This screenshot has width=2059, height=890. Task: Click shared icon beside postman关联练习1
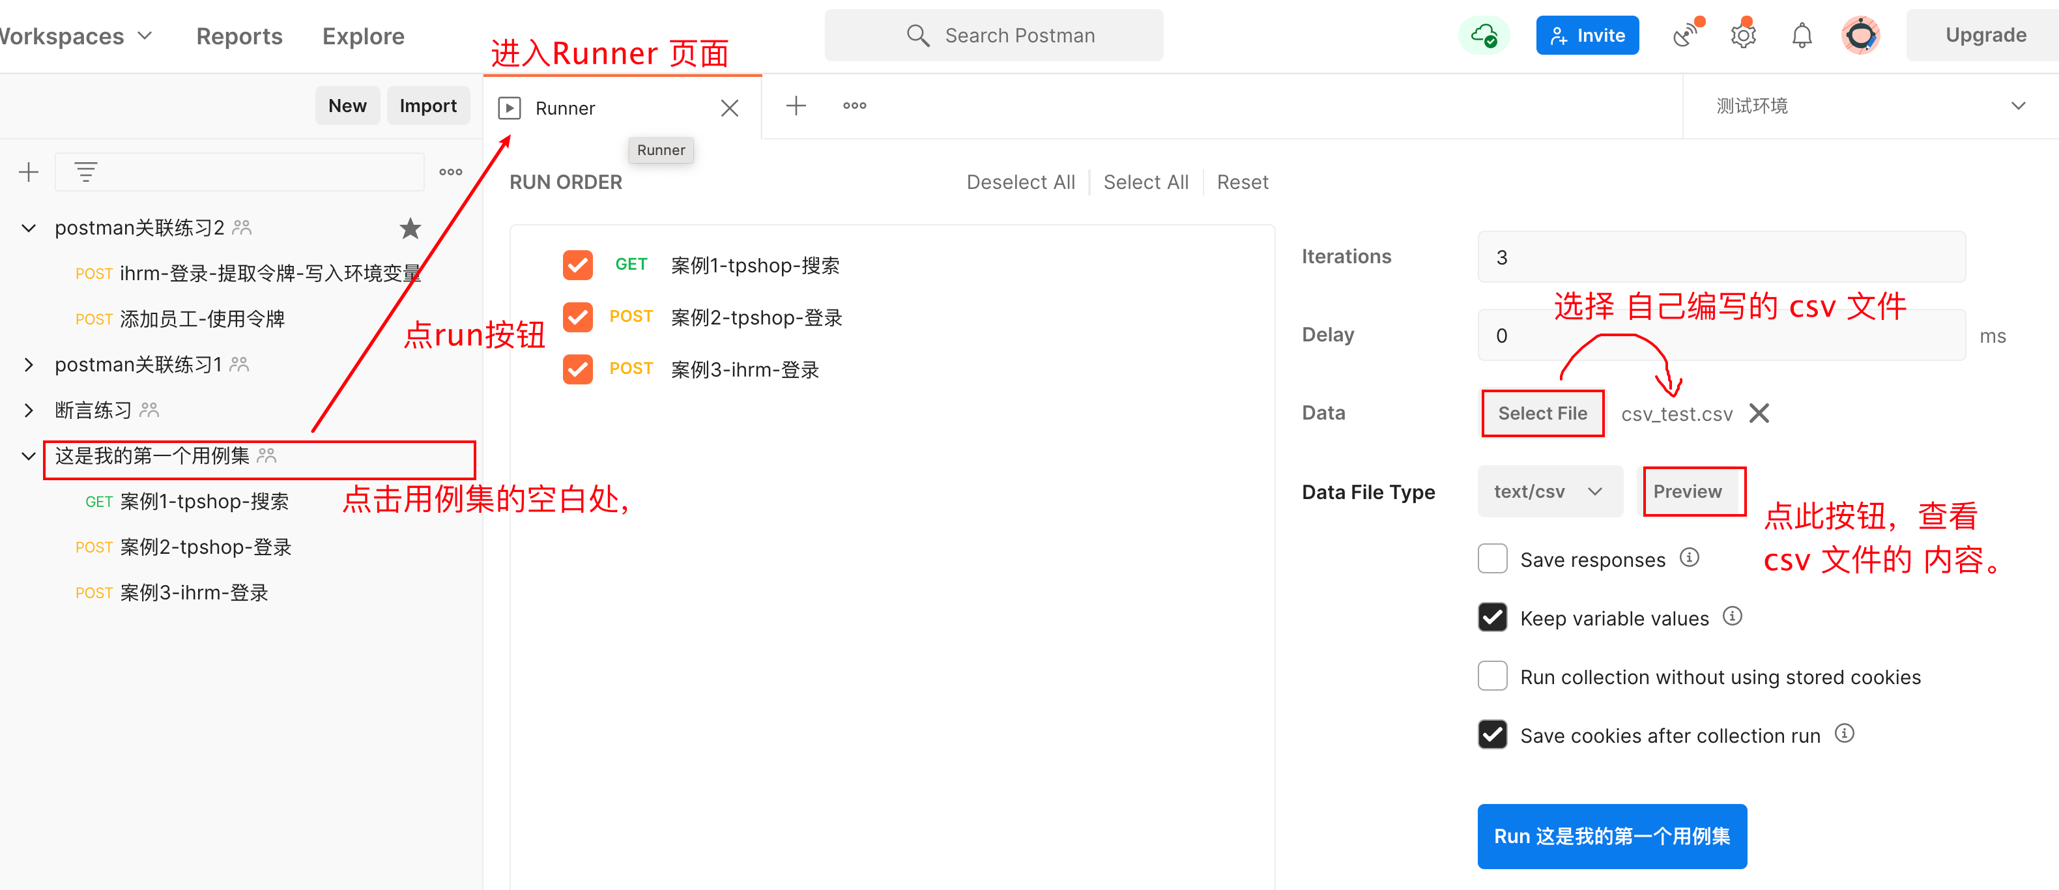pyautogui.click(x=239, y=365)
